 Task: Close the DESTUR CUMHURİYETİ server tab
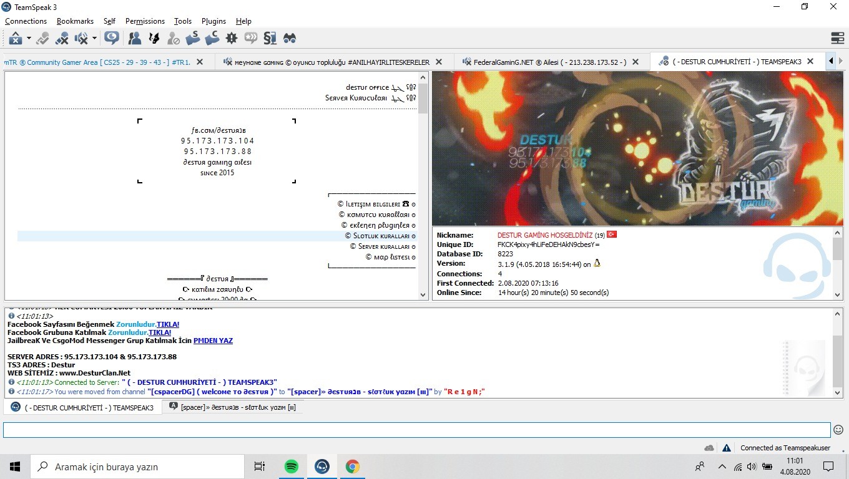pos(810,62)
